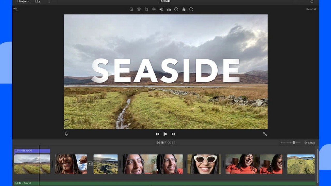331x186 pixels.
Task: Toggle fullscreen playback of the viewer
Action: (x=265, y=134)
